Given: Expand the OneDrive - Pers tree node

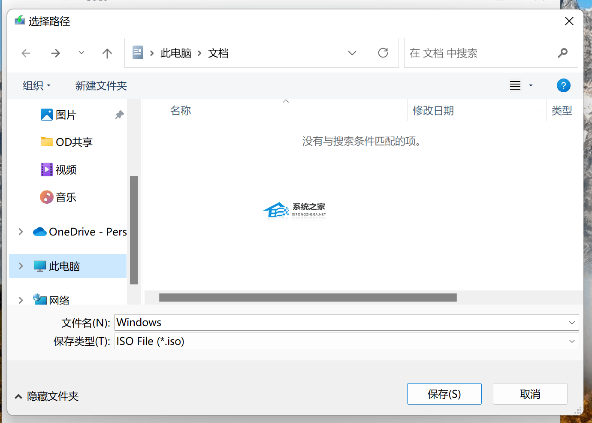Looking at the screenshot, I should (x=21, y=232).
